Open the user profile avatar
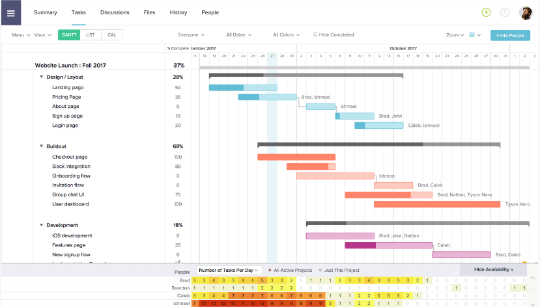Image resolution: width=540 pixels, height=307 pixels. (526, 12)
